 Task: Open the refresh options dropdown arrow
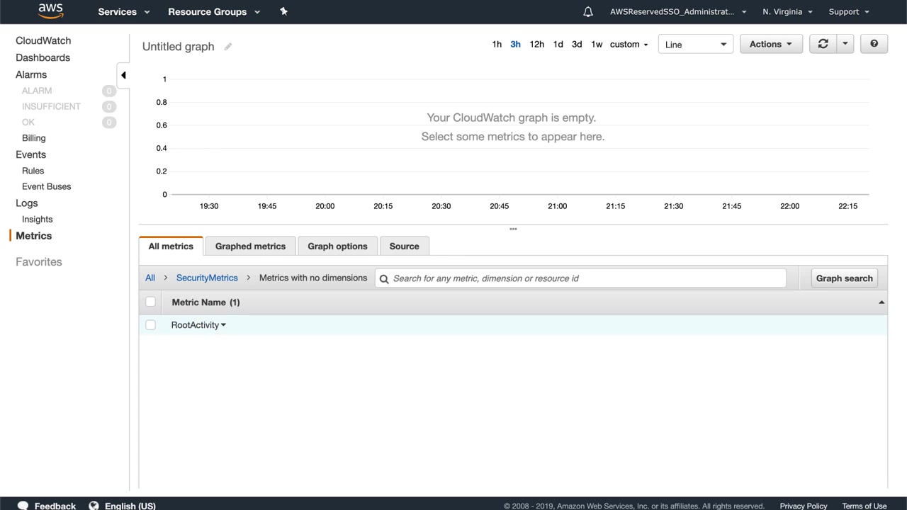845,44
